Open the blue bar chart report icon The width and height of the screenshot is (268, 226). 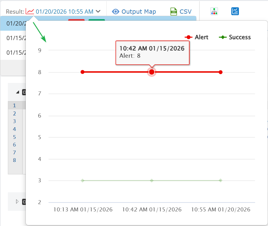pos(235,11)
